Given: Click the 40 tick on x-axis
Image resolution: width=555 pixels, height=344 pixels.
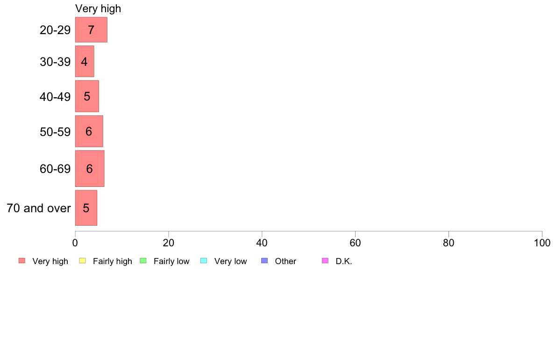Looking at the screenshot, I should [262, 243].
